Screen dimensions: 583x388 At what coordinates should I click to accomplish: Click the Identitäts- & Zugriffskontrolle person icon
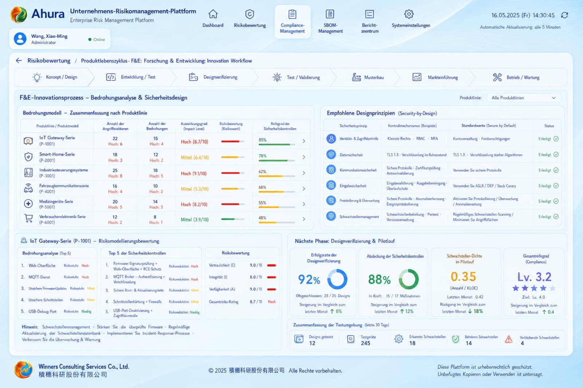tap(331, 139)
